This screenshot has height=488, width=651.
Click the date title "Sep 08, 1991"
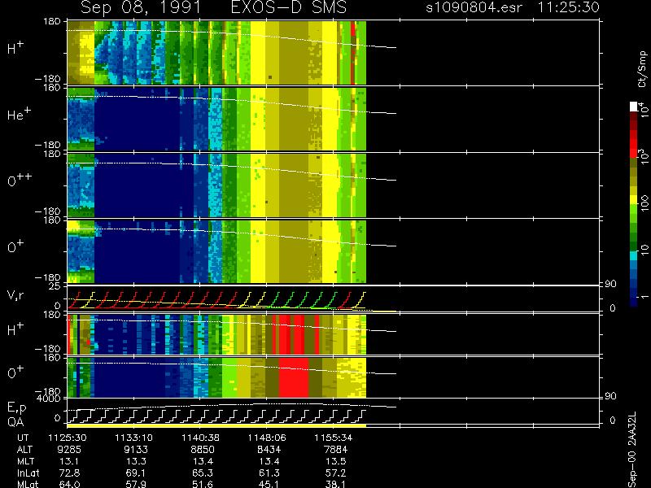pyautogui.click(x=140, y=7)
